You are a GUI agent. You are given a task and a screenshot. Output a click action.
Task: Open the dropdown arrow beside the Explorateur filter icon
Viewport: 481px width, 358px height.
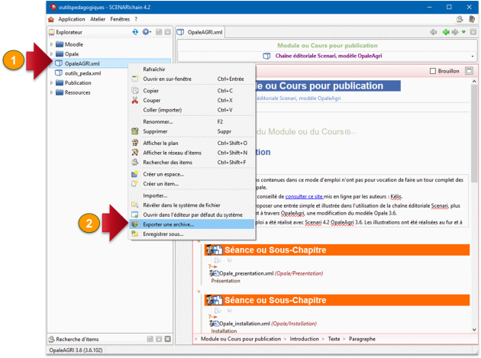click(150, 32)
